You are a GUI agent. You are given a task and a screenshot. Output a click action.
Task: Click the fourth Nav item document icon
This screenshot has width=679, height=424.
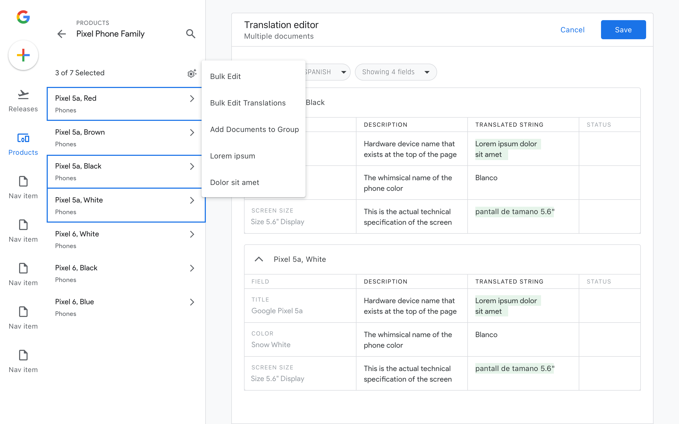(x=23, y=312)
